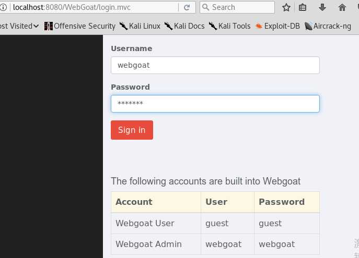
Task: Open the Aircrack-ng bookmark
Action: click(328, 26)
